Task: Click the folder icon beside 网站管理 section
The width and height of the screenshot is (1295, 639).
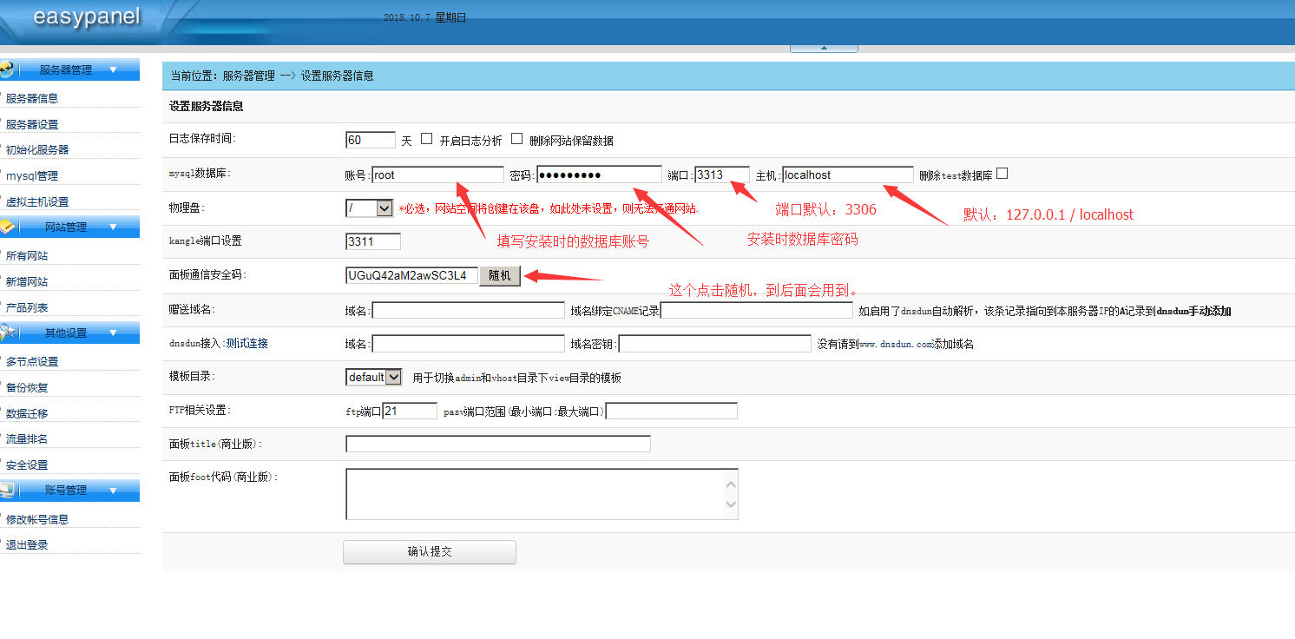Action: (10, 226)
